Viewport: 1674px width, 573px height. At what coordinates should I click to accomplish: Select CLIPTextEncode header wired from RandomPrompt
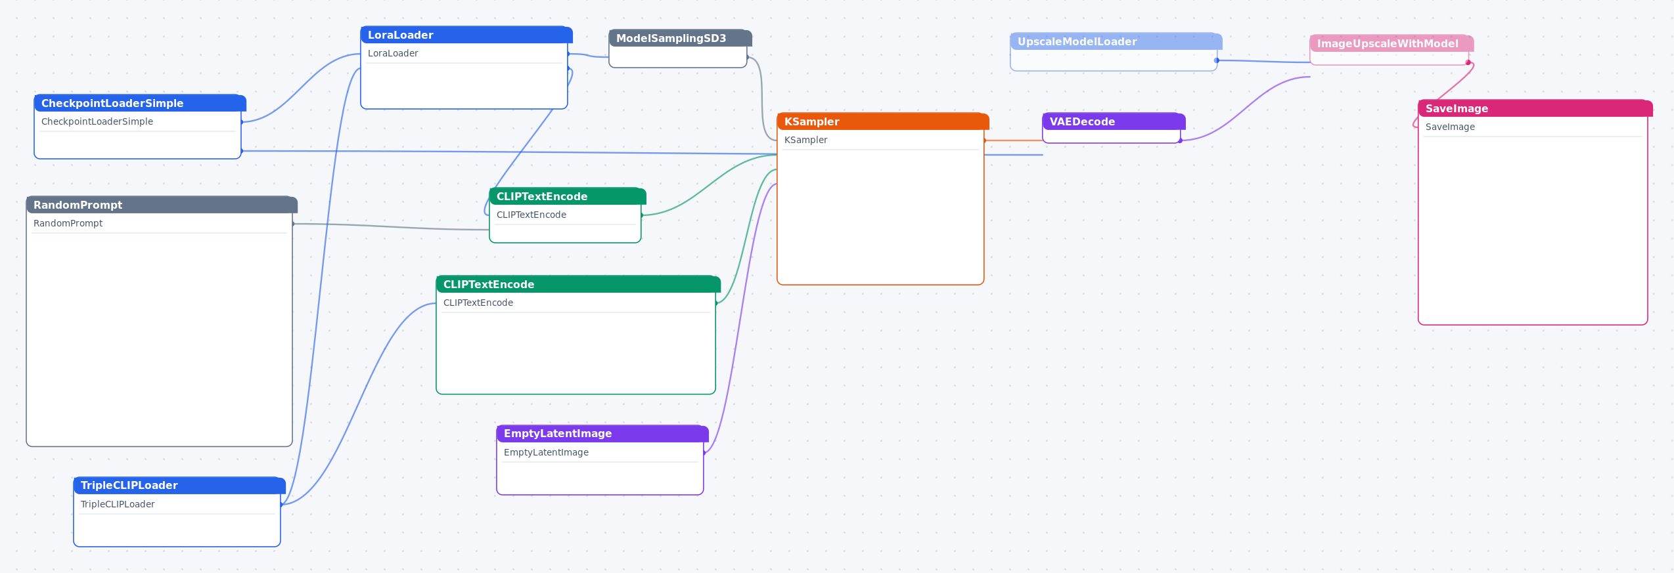(568, 196)
